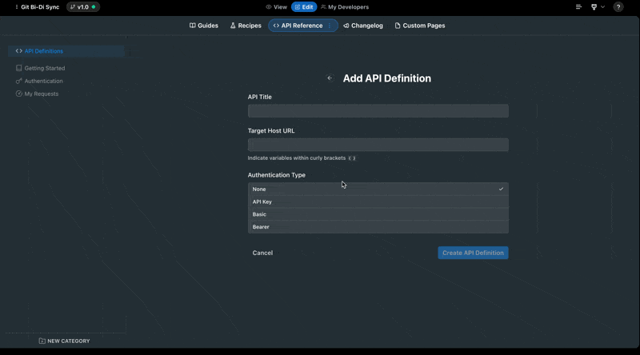Click Create API Definition button

(x=473, y=253)
